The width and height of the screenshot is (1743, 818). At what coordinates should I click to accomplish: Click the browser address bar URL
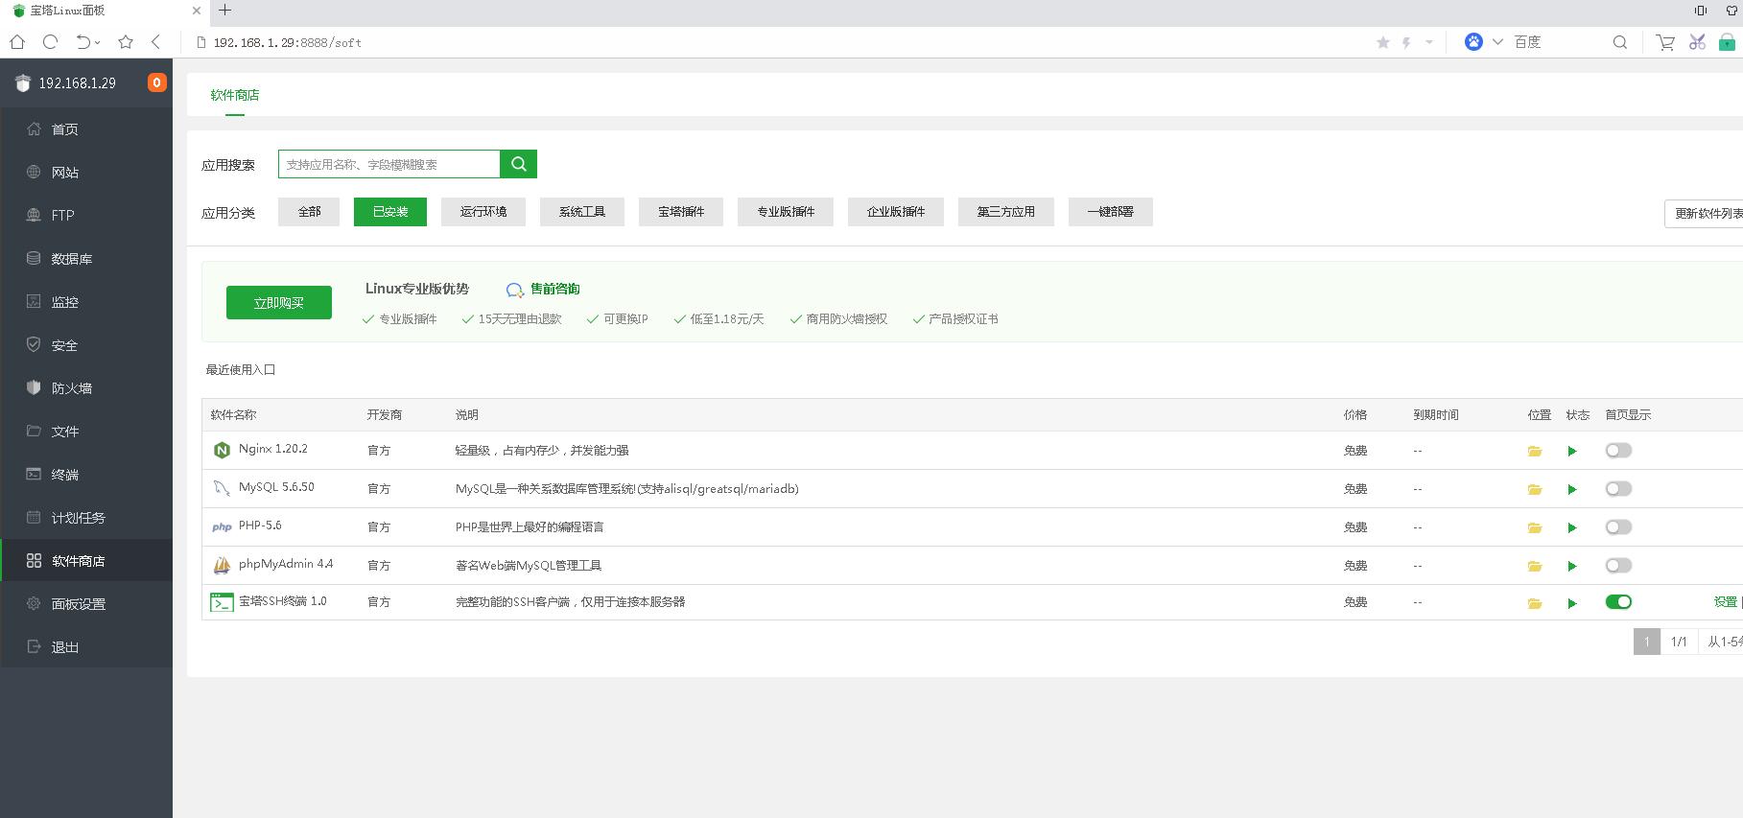click(x=288, y=42)
